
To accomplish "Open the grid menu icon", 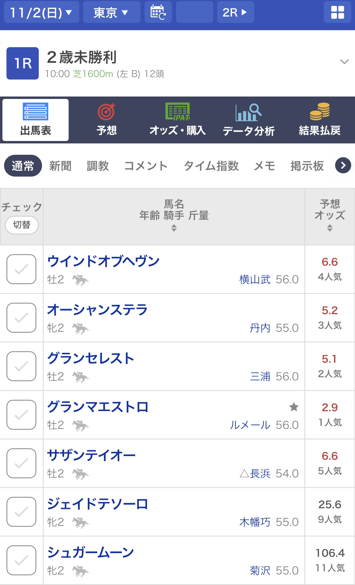I will click(x=337, y=12).
